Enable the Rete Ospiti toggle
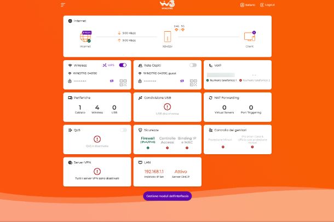 193,65
